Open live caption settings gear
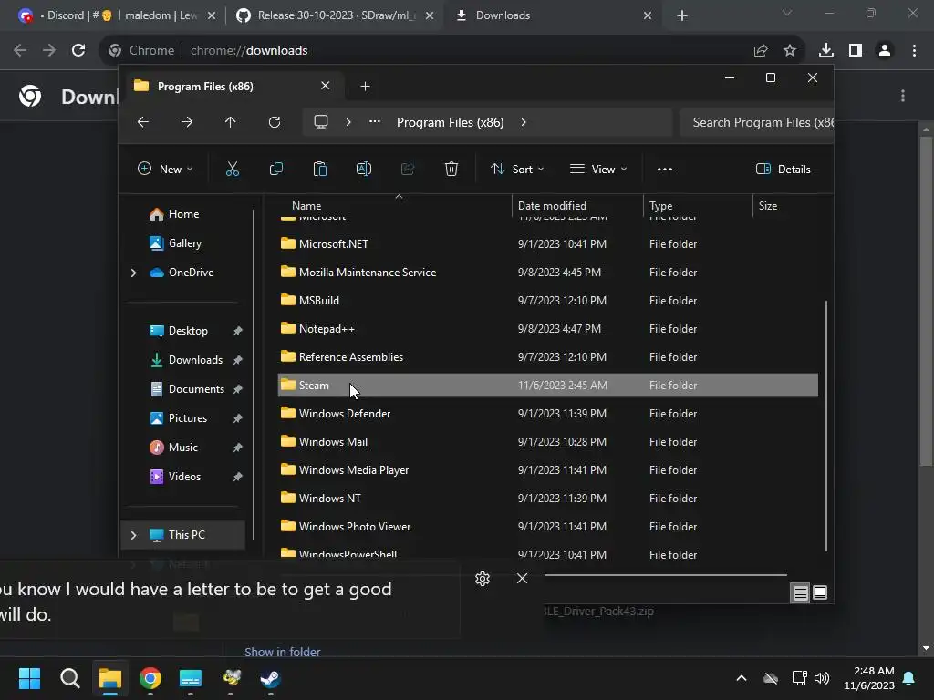The width and height of the screenshot is (934, 700). click(483, 579)
